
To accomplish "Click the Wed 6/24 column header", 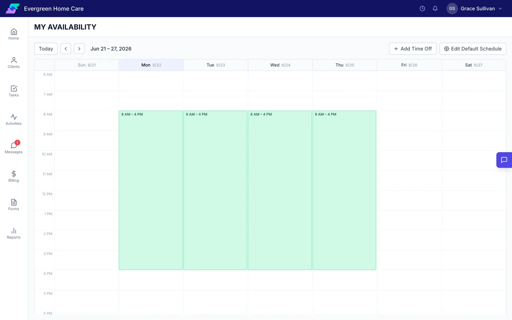I will [280, 65].
